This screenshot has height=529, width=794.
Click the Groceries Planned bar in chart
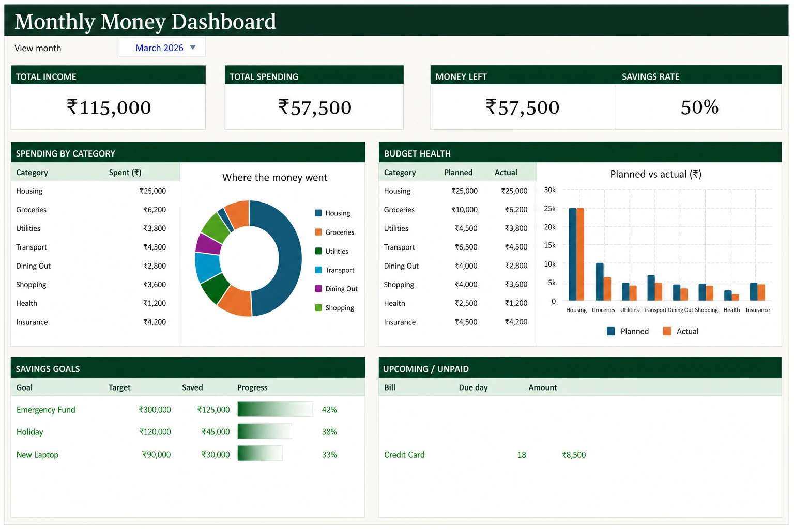(x=600, y=282)
